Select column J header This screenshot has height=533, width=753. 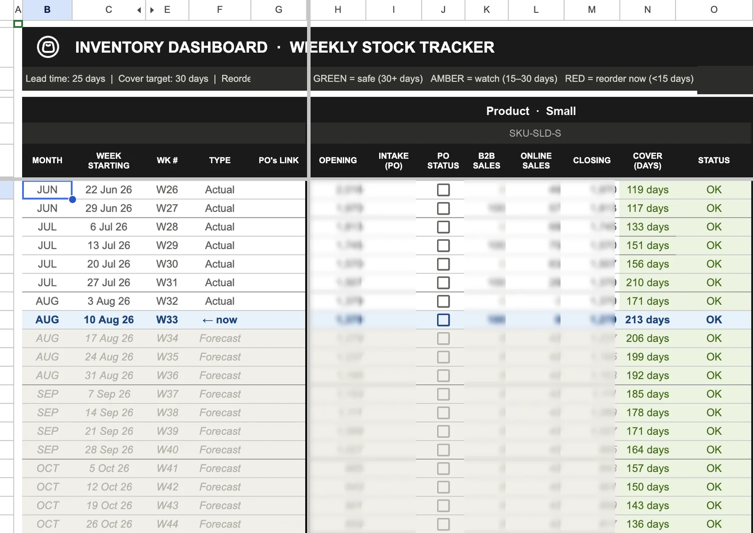443,10
